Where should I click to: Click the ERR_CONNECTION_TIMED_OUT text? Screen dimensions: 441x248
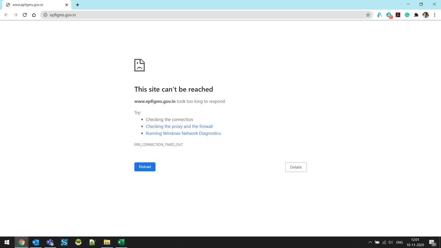click(159, 145)
